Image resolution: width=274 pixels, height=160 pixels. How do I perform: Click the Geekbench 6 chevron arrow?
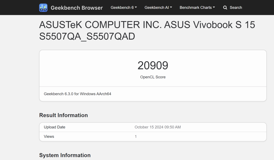tap(135, 7)
